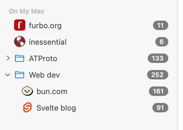Select the furbo.org feed label
This screenshot has height=130, width=183.
point(45,26)
